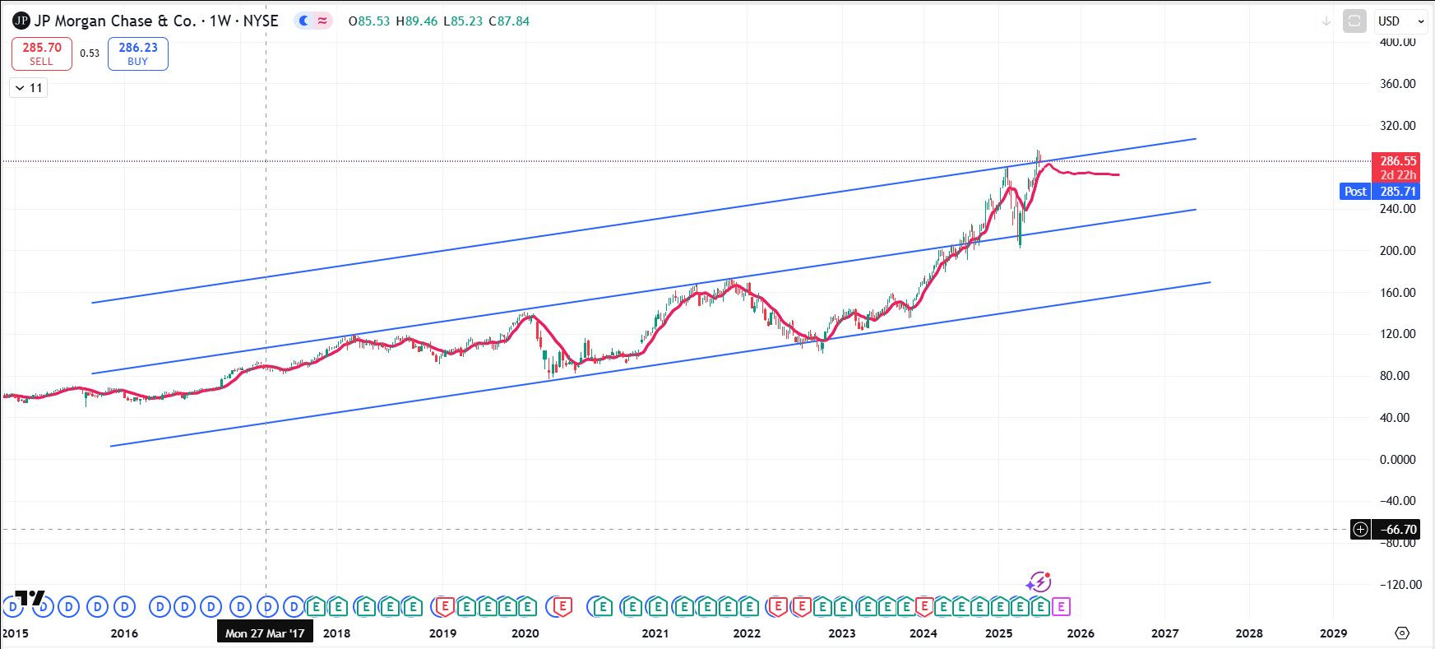Click the pink approximately-equal icon in title
This screenshot has height=649, width=1435.
click(322, 21)
